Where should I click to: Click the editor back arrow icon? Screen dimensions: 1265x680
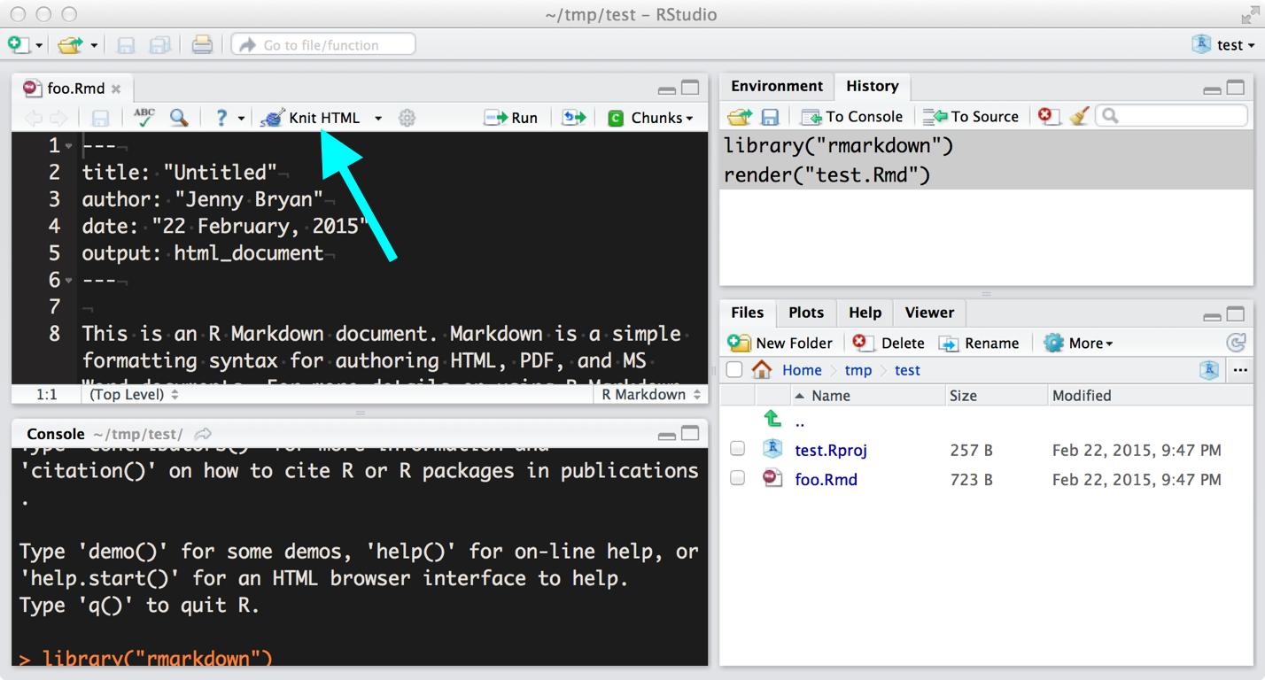point(34,118)
